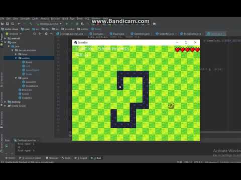Click the Back navigation arrow
This screenshot has height=180, width=241.
click(19, 24)
